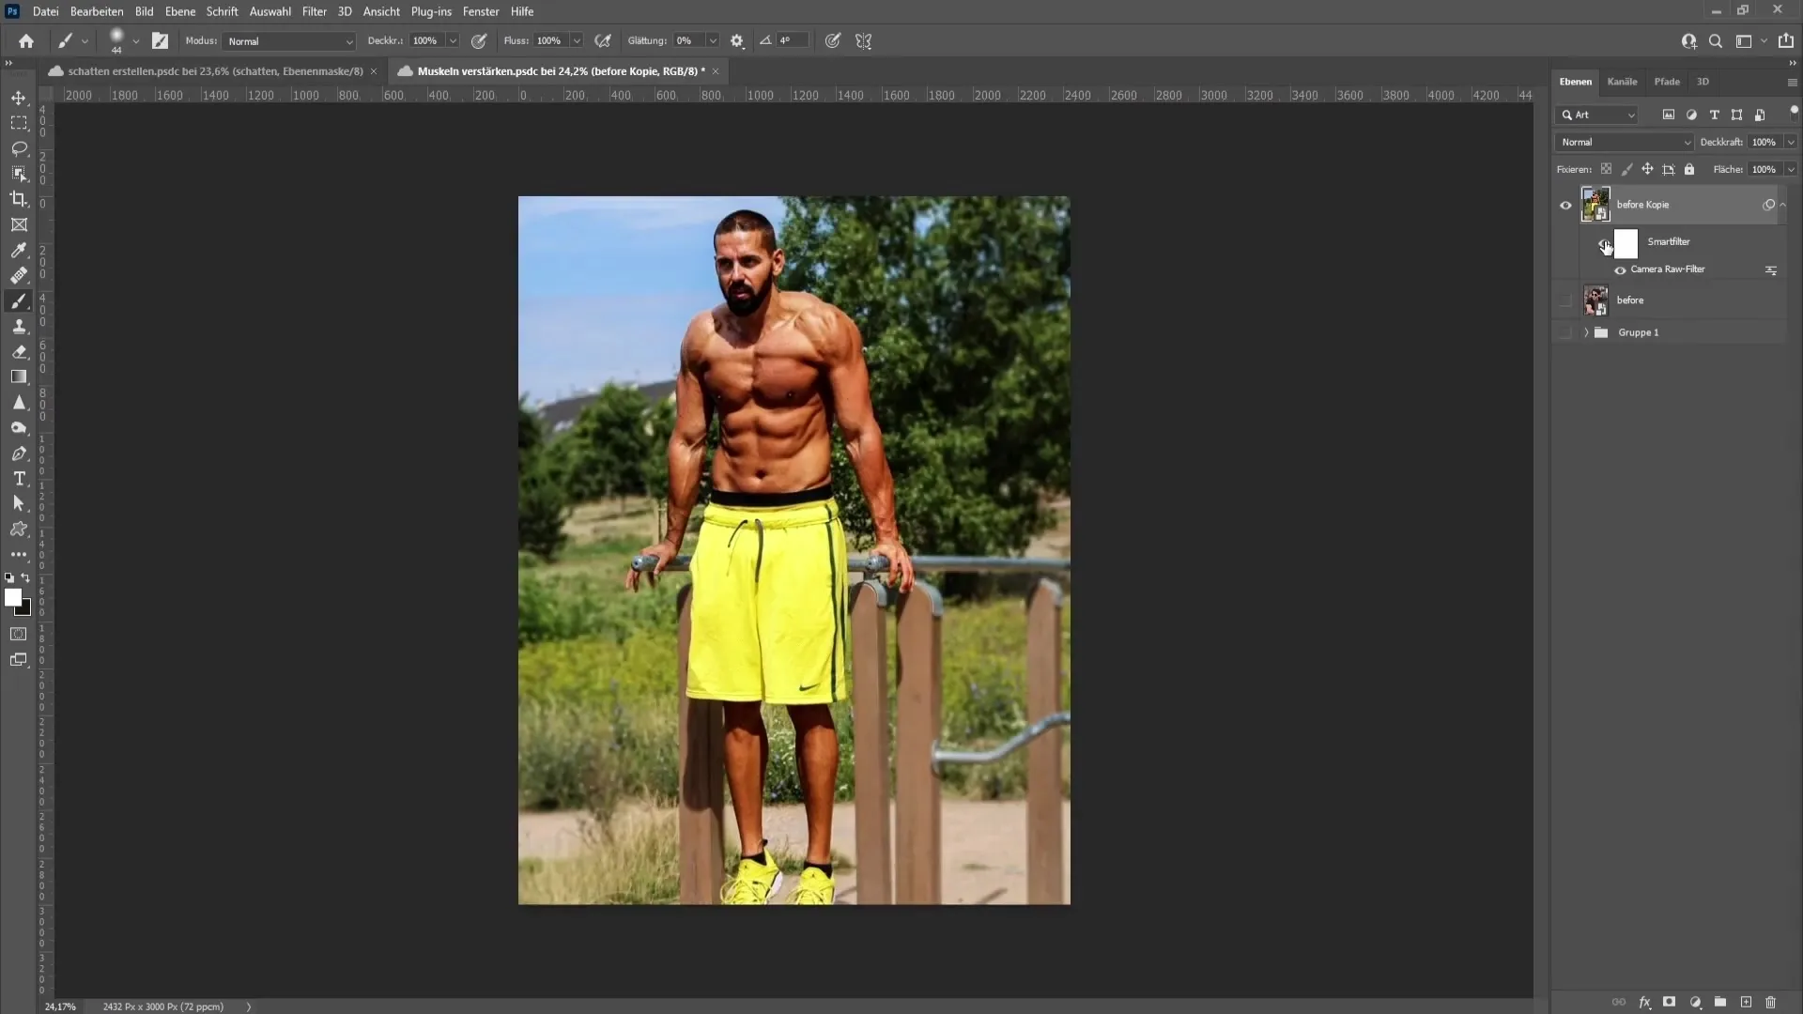Select the Crop tool

pos(20,198)
